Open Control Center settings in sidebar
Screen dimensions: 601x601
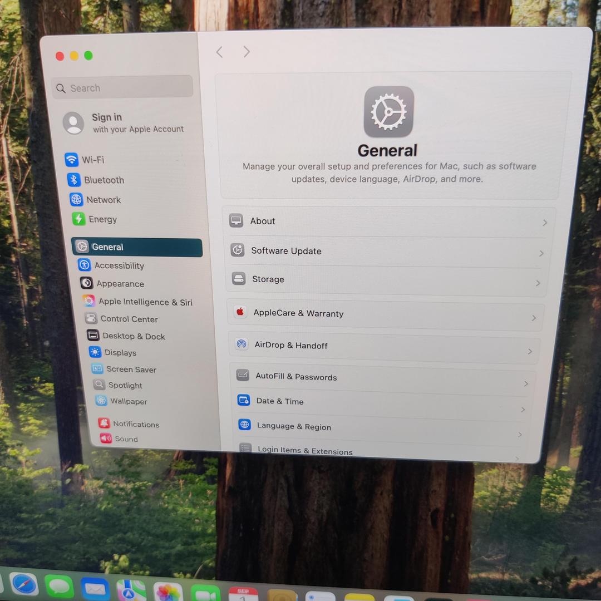(x=121, y=318)
